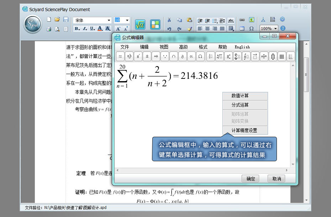The image size is (331, 217).
Task: Increase font size with A+ button
Action: 126,29
